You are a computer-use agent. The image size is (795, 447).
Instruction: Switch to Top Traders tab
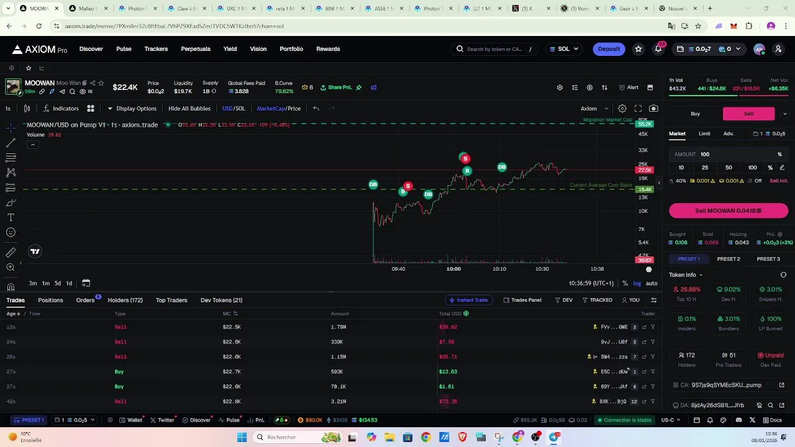coord(171,300)
